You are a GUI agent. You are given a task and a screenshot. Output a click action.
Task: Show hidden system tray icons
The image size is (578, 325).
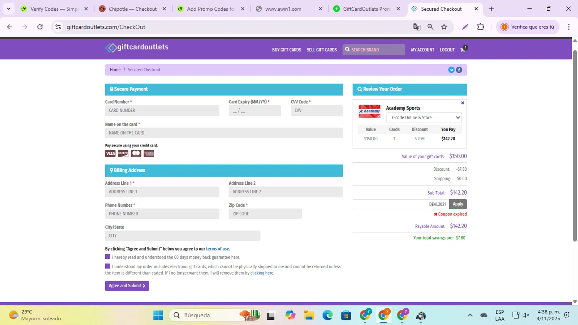pyautogui.click(x=470, y=315)
